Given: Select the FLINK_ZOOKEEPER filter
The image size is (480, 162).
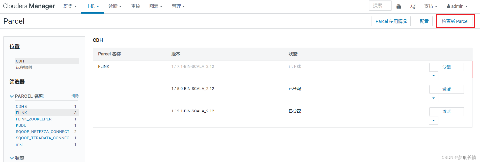Looking at the screenshot, I should pos(34,119).
